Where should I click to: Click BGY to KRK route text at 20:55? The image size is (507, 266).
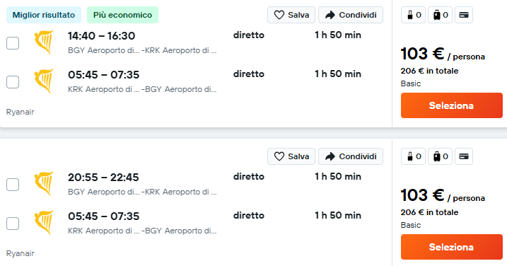tap(142, 192)
